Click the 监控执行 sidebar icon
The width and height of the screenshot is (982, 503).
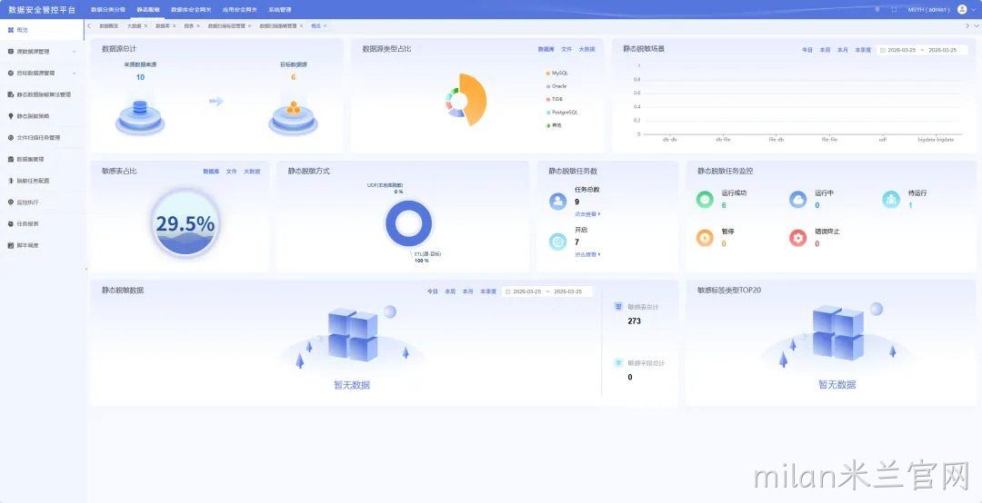11,202
